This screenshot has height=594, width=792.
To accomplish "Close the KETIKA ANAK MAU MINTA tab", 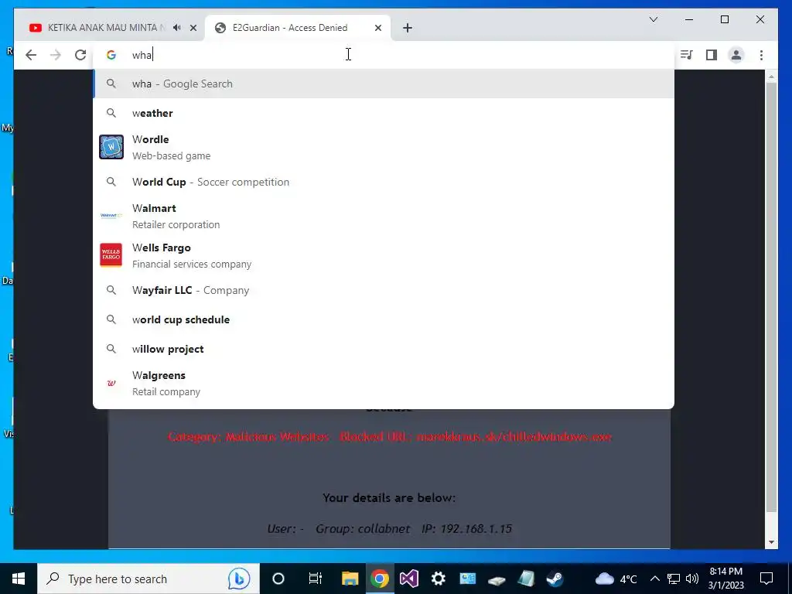I will click(193, 28).
